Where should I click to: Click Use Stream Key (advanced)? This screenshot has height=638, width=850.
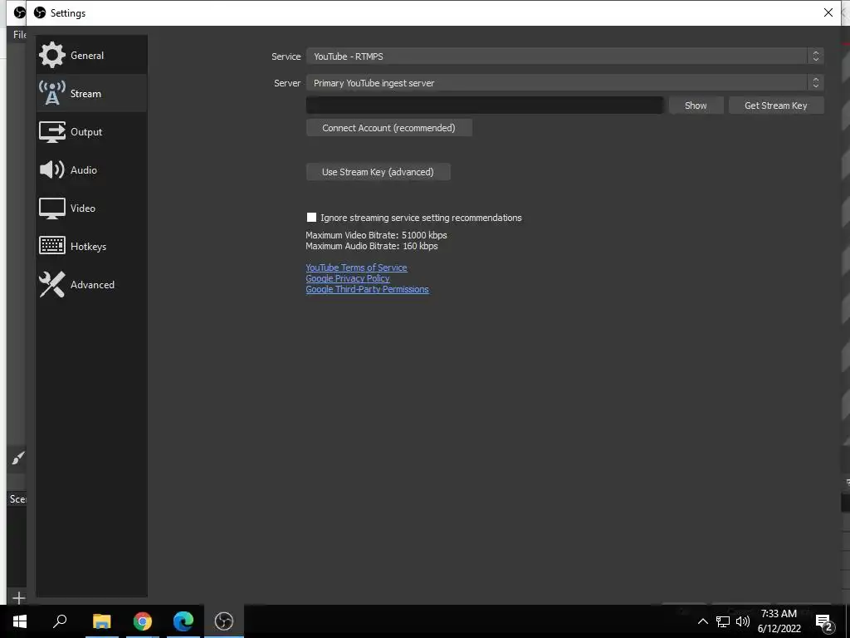[379, 172]
